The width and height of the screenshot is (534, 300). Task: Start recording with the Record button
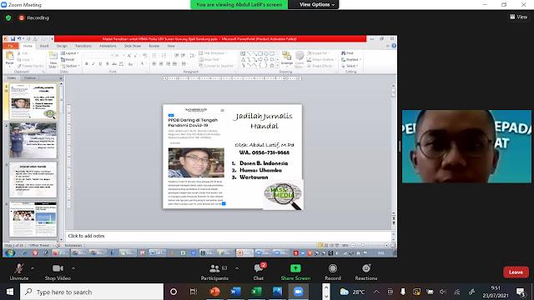[x=333, y=272]
